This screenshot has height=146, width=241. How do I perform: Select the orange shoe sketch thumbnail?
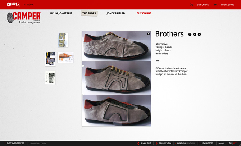pyautogui.click(x=65, y=57)
